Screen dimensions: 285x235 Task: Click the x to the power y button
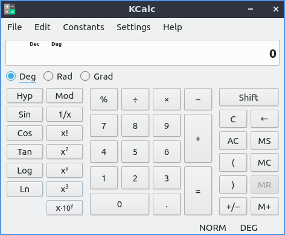click(x=65, y=171)
